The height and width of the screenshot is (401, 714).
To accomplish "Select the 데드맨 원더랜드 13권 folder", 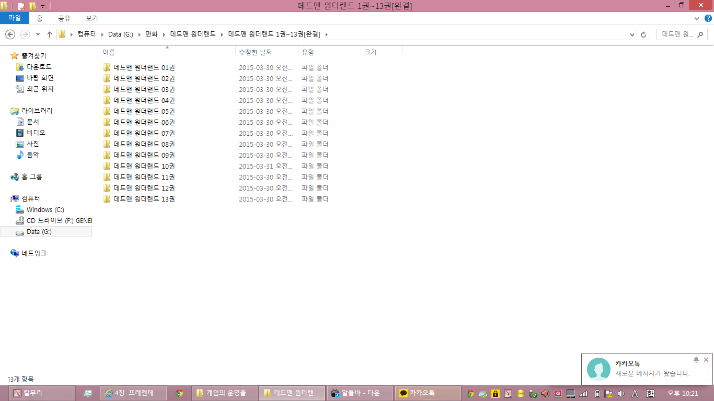I will [144, 199].
